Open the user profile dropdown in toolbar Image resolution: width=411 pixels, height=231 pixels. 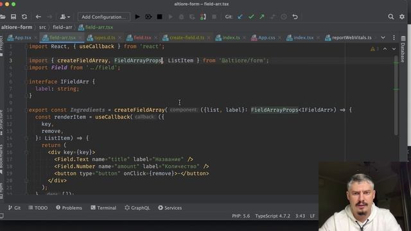click(x=65, y=17)
